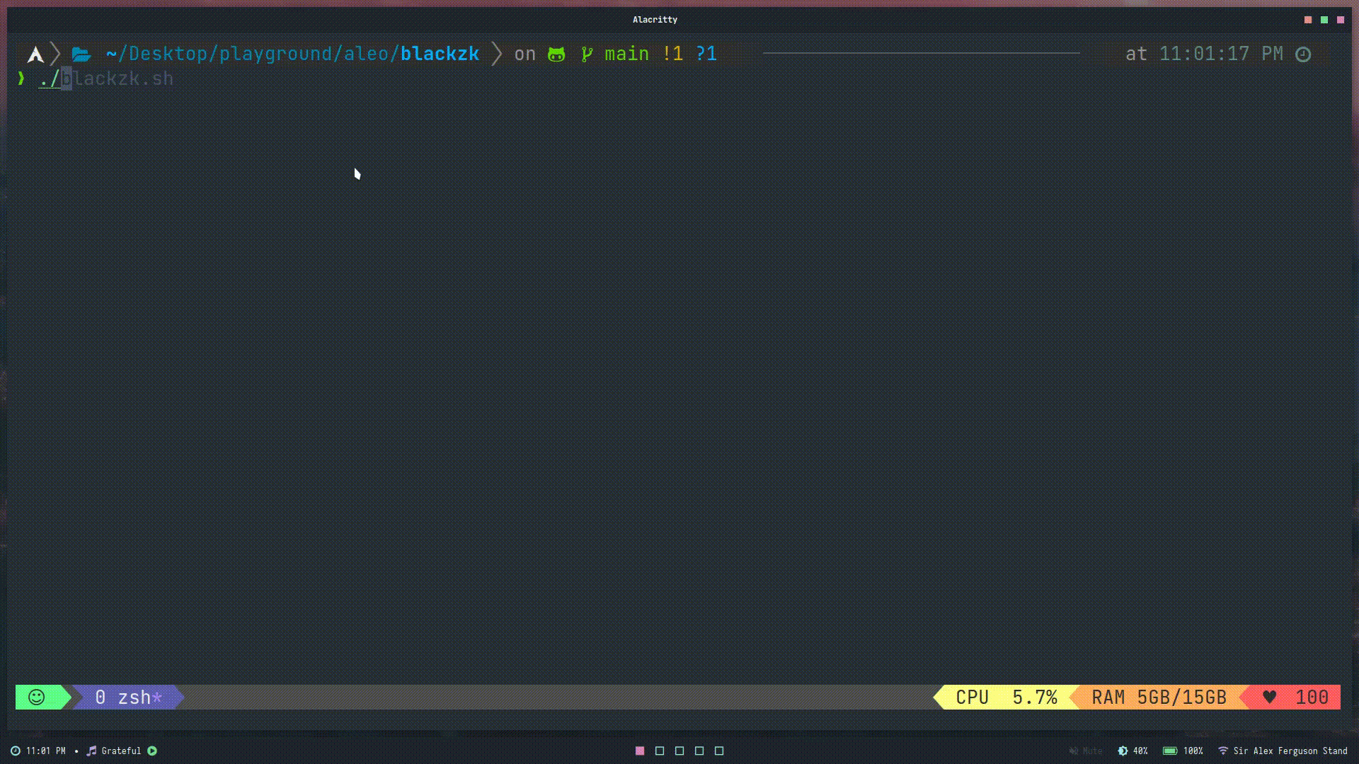Screen dimensions: 1359x764
Task: Click the Arch Linux logo in prompt
Action: click(x=35, y=54)
